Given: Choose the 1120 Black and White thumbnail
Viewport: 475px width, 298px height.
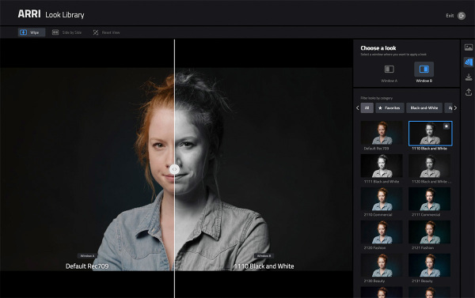Looking at the screenshot, I should pos(429,166).
